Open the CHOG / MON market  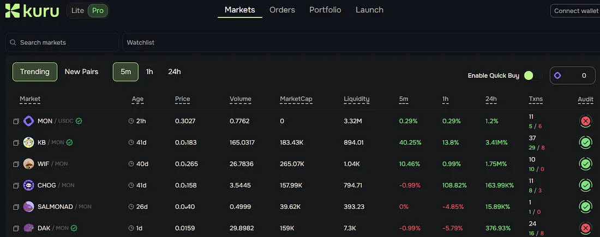56,185
